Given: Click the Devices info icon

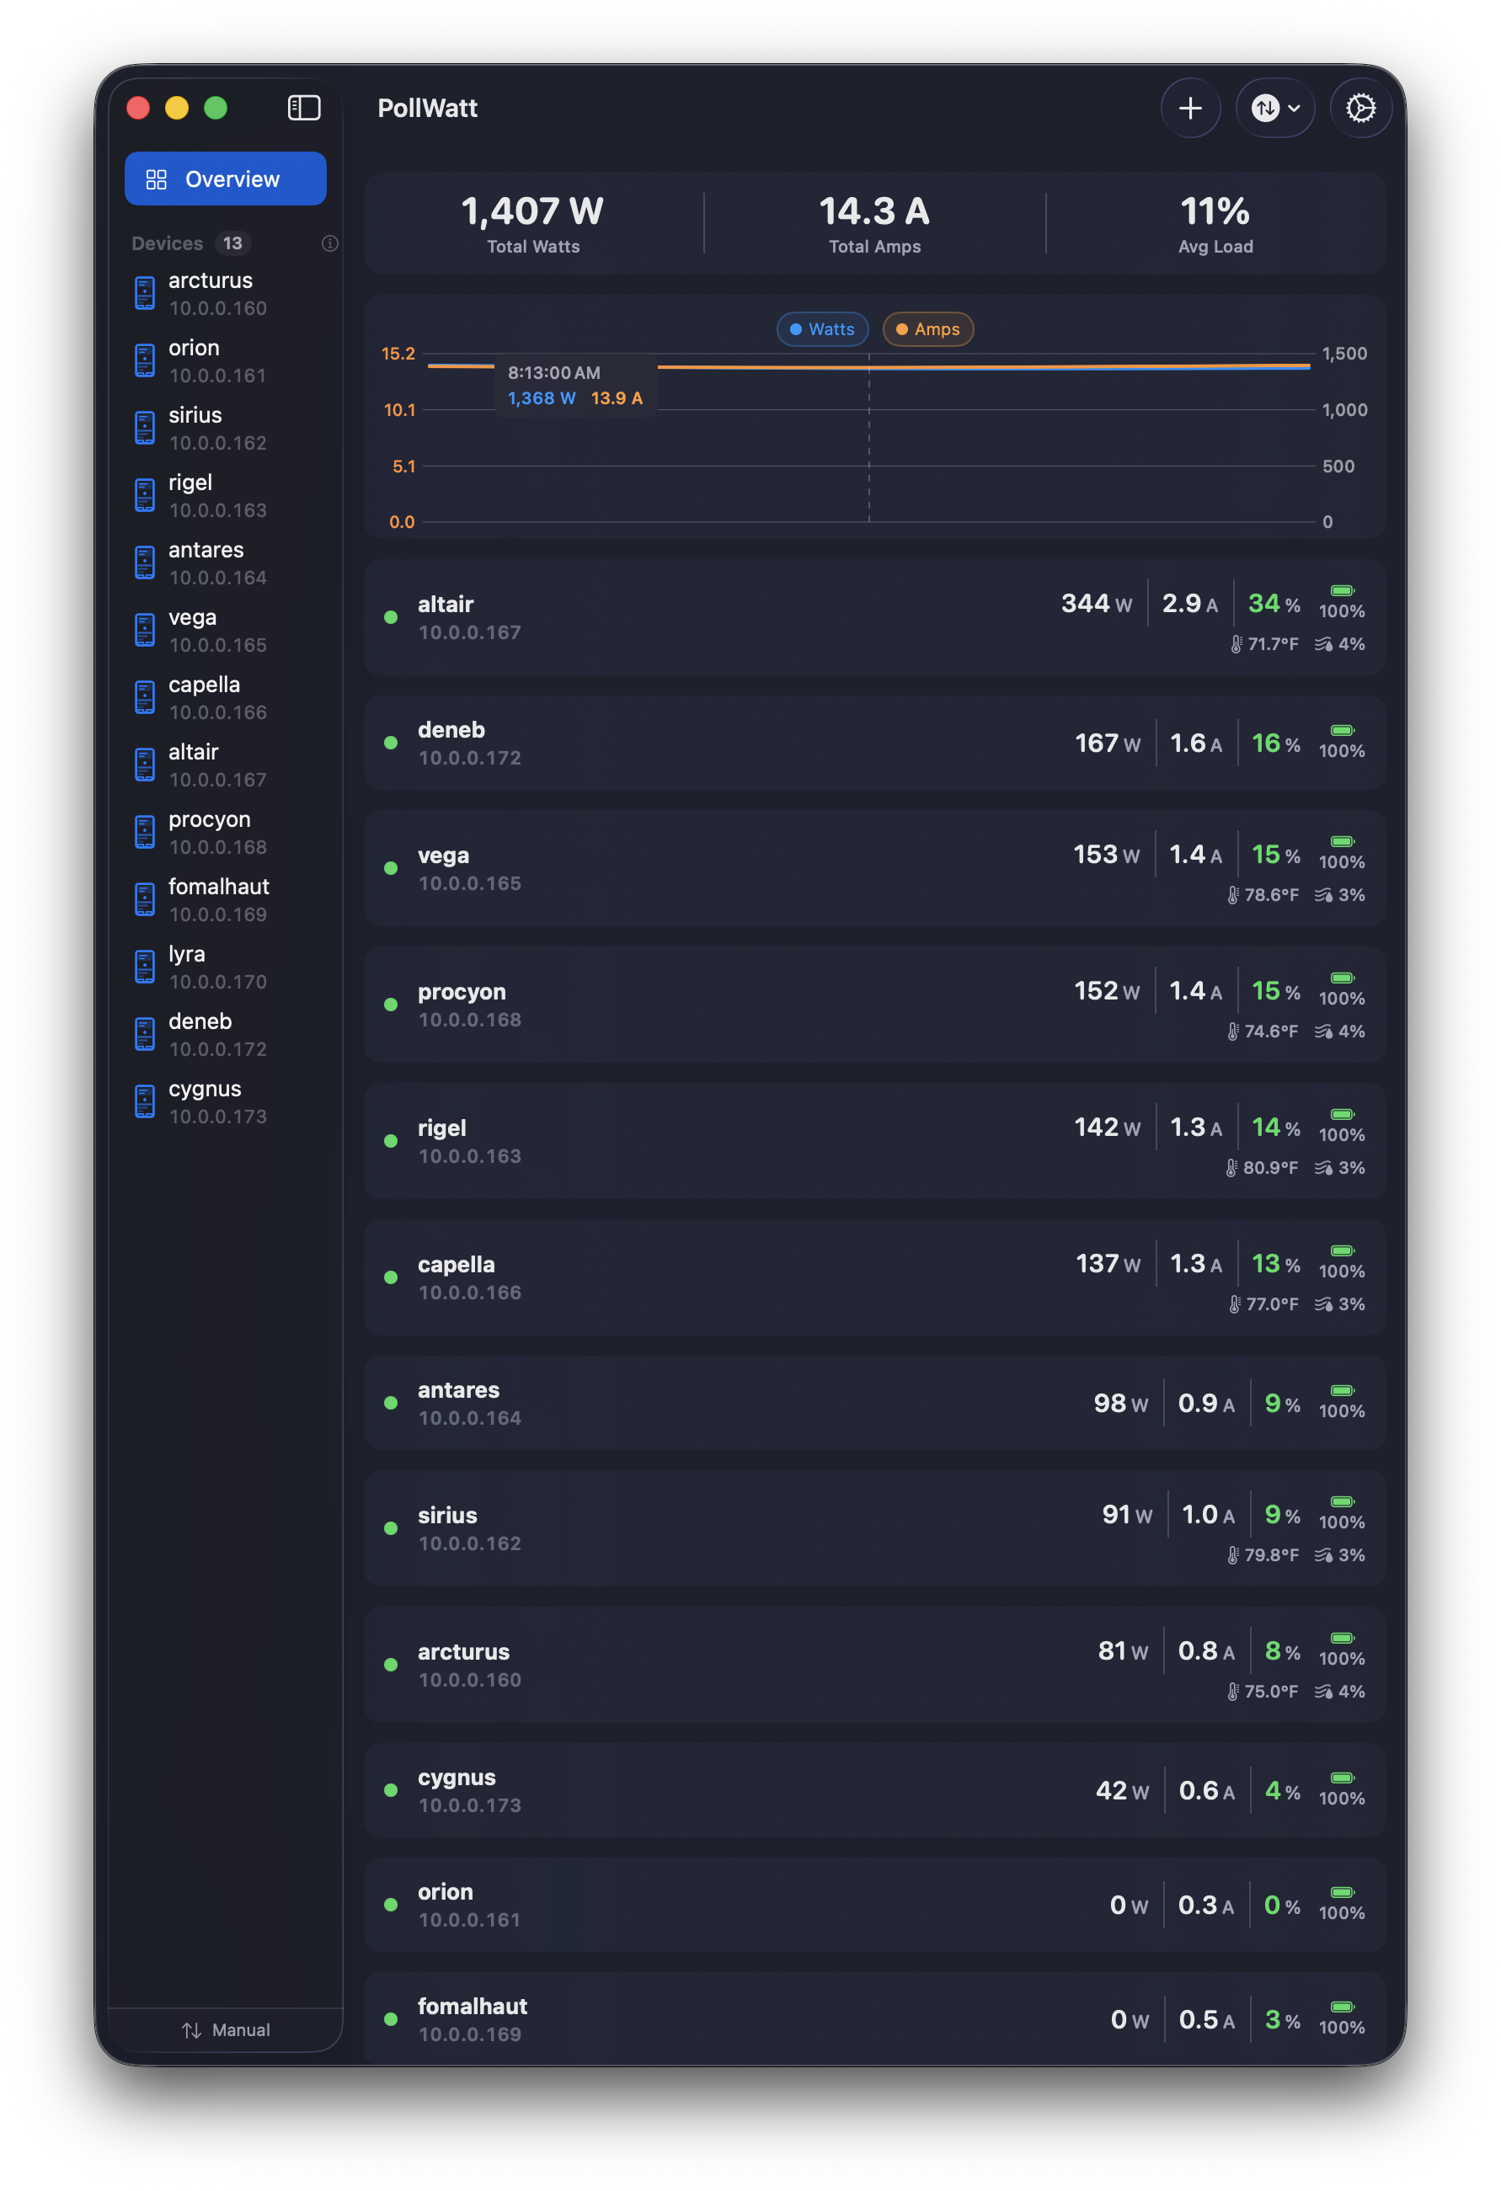Looking at the screenshot, I should point(329,244).
